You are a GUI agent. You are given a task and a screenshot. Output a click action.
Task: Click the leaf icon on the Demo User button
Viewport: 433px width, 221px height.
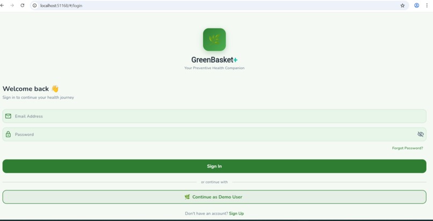tap(187, 197)
